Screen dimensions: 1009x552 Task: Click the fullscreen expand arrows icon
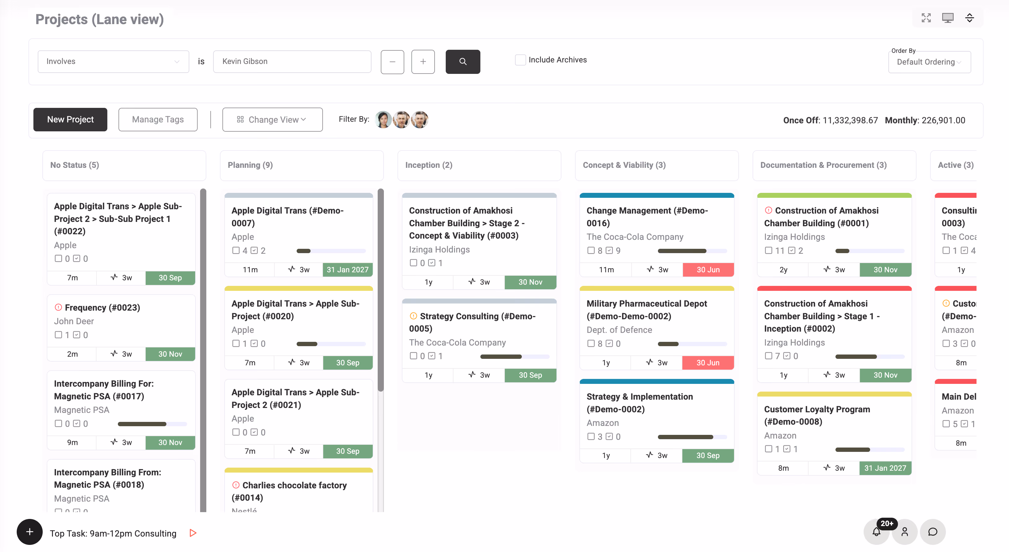point(926,18)
